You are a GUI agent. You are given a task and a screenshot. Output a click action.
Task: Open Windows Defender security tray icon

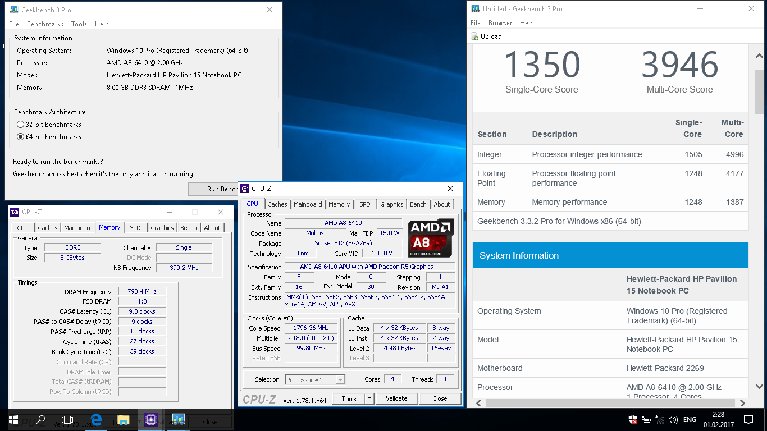[633, 419]
